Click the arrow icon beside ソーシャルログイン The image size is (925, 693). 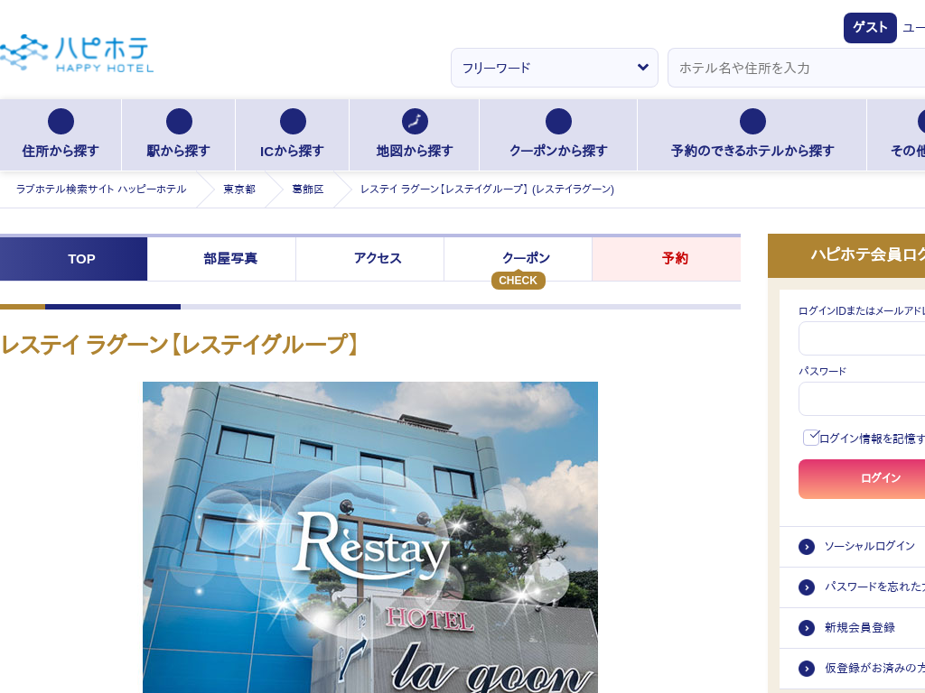pos(807,547)
